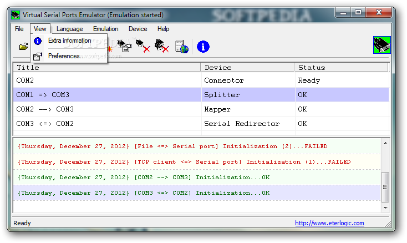Click the device properties toolbar icon
The width and height of the screenshot is (407, 243).
[125, 46]
